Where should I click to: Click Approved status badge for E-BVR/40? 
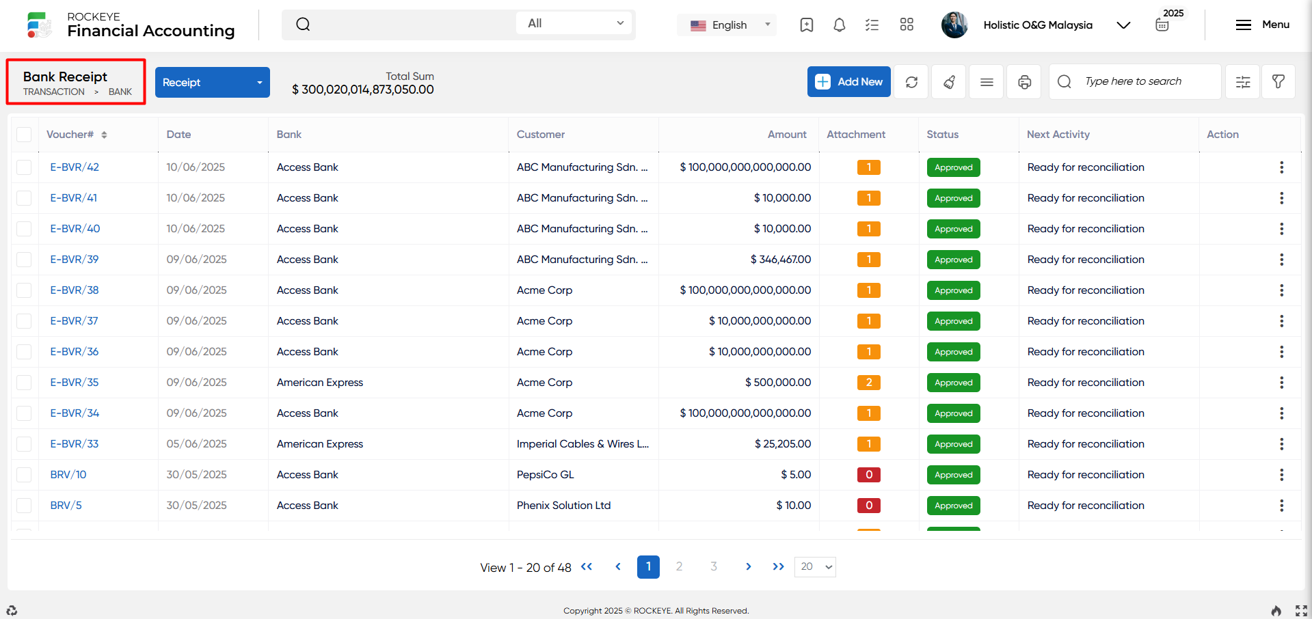coord(953,229)
